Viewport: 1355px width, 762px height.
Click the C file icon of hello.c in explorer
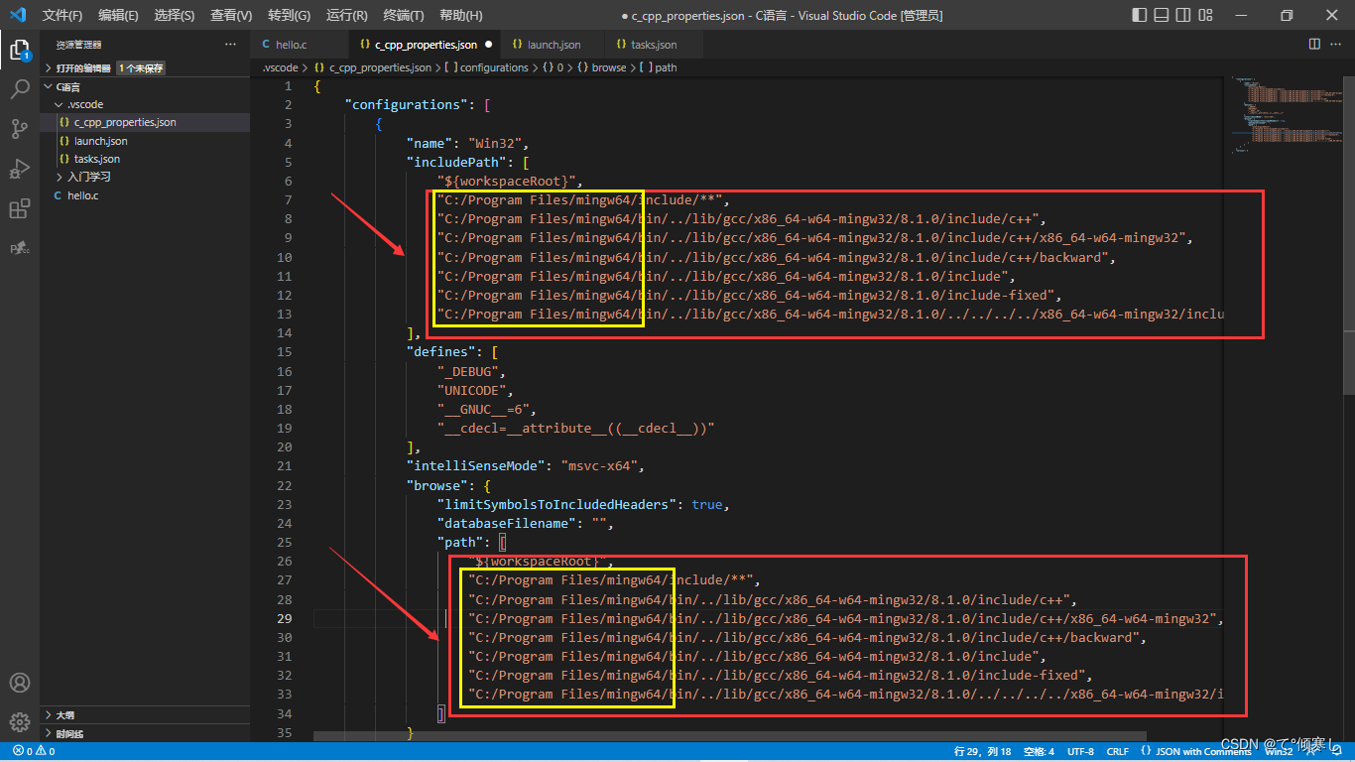click(x=58, y=195)
